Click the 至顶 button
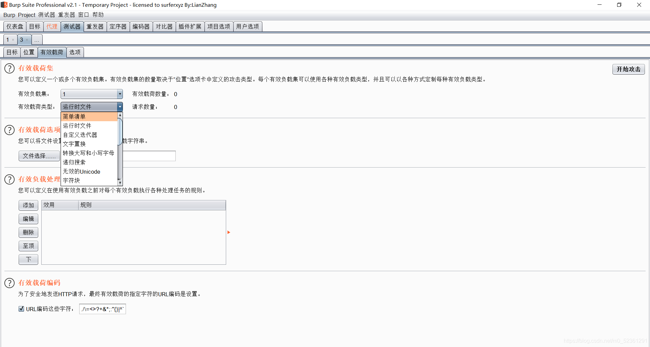 pyautogui.click(x=28, y=246)
